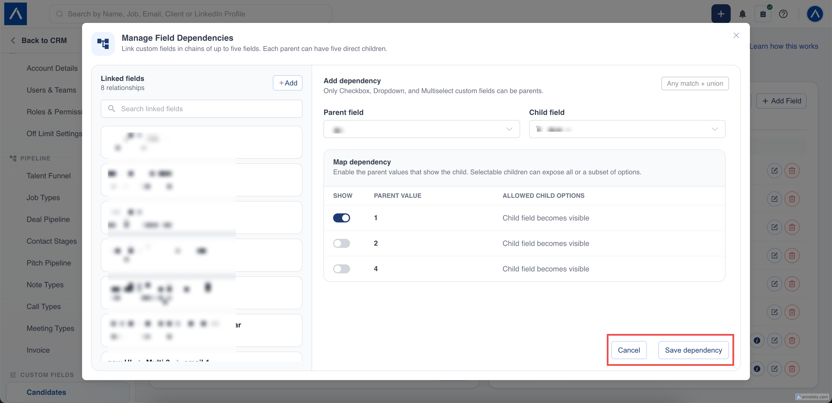Click the + Add linked field button

(288, 83)
